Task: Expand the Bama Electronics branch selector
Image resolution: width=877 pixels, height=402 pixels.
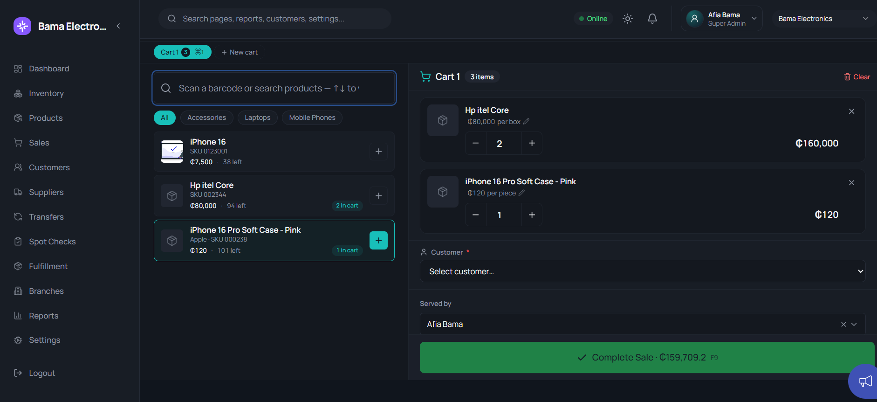Action: (x=823, y=19)
